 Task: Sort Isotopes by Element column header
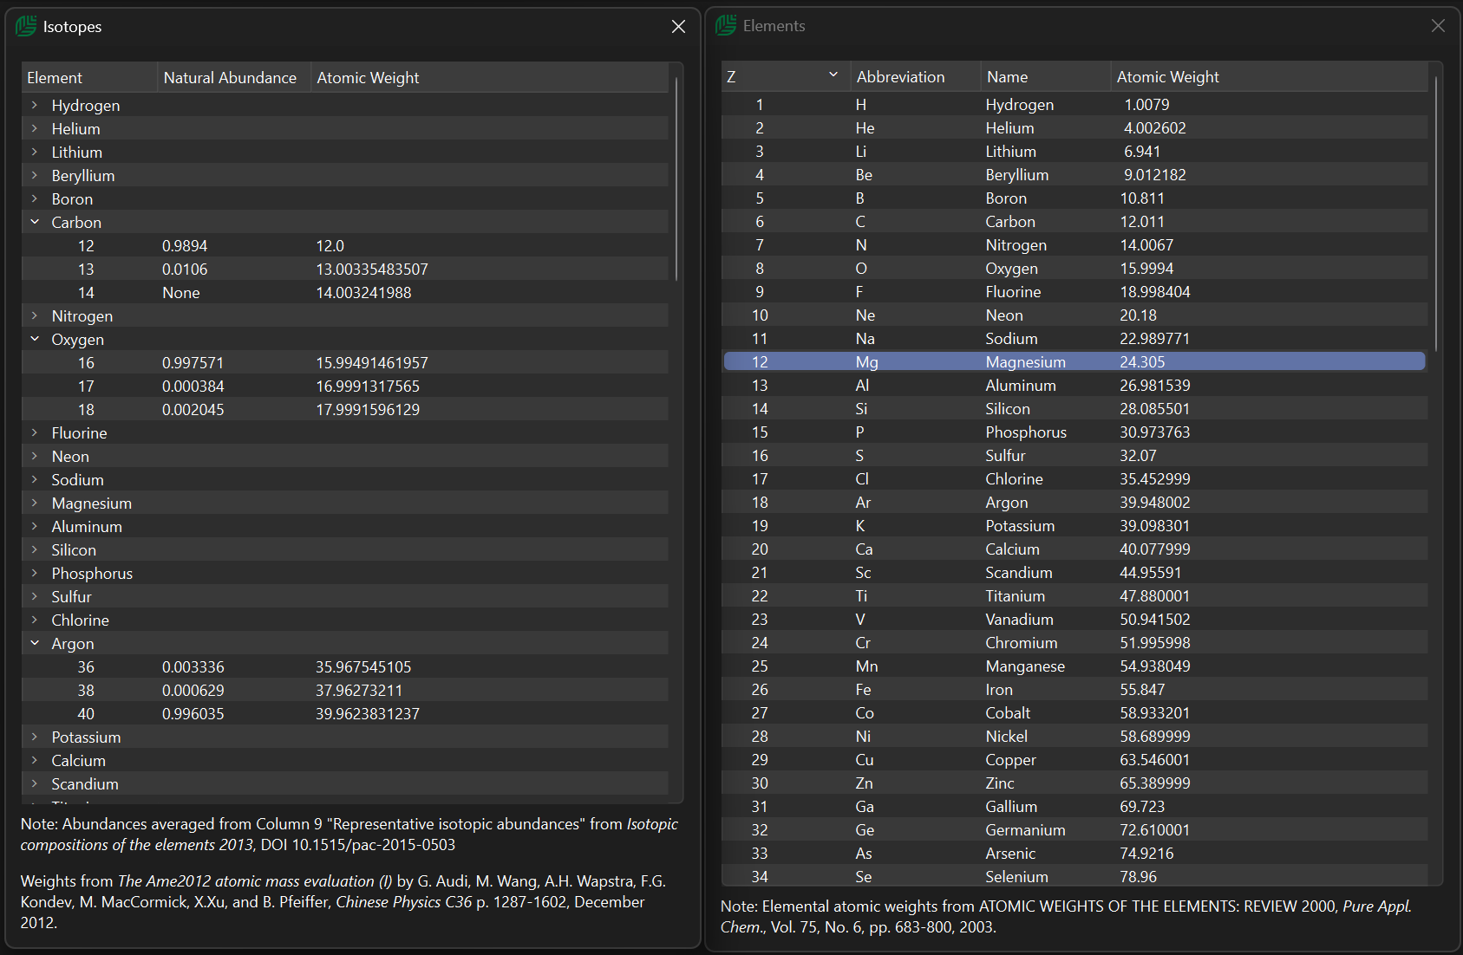point(89,77)
